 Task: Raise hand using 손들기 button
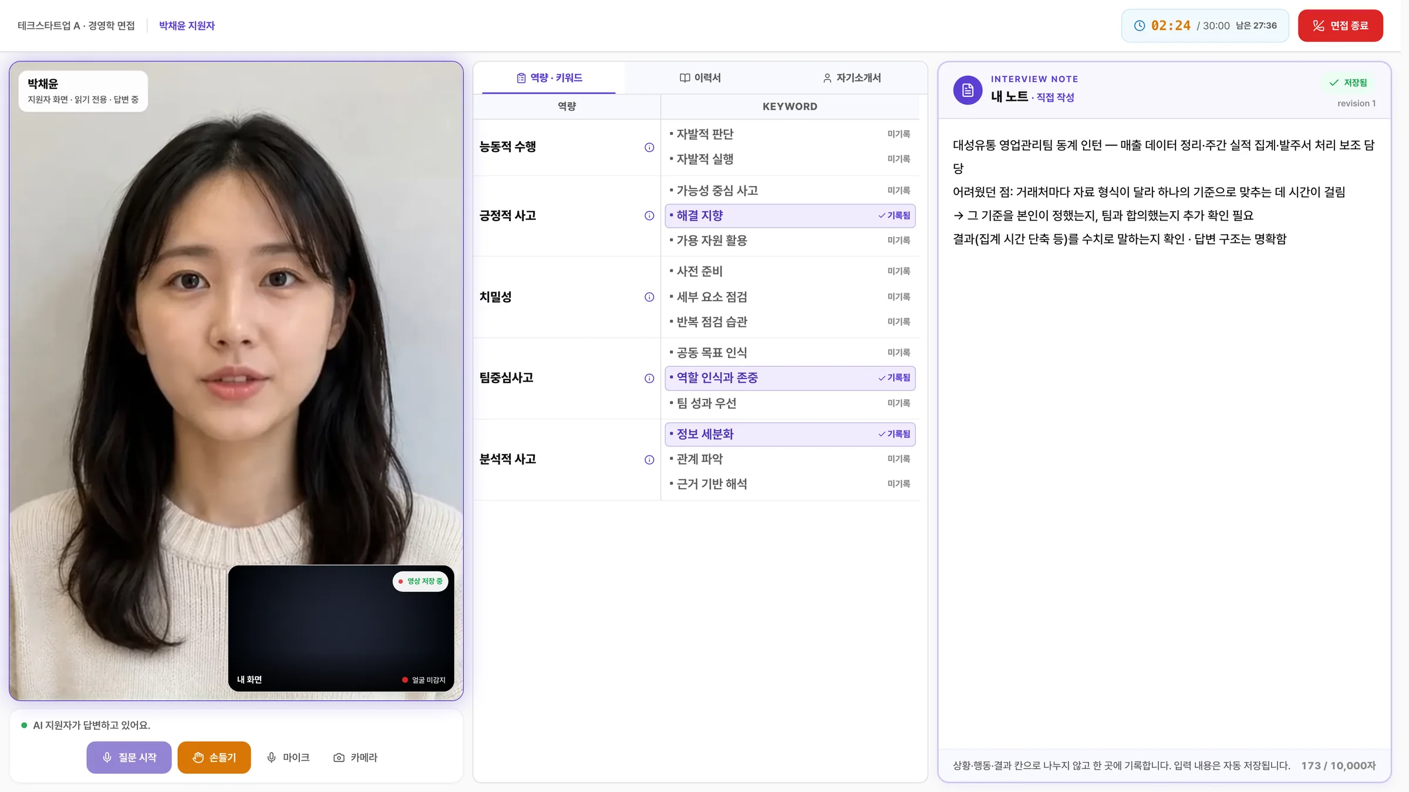tap(214, 757)
